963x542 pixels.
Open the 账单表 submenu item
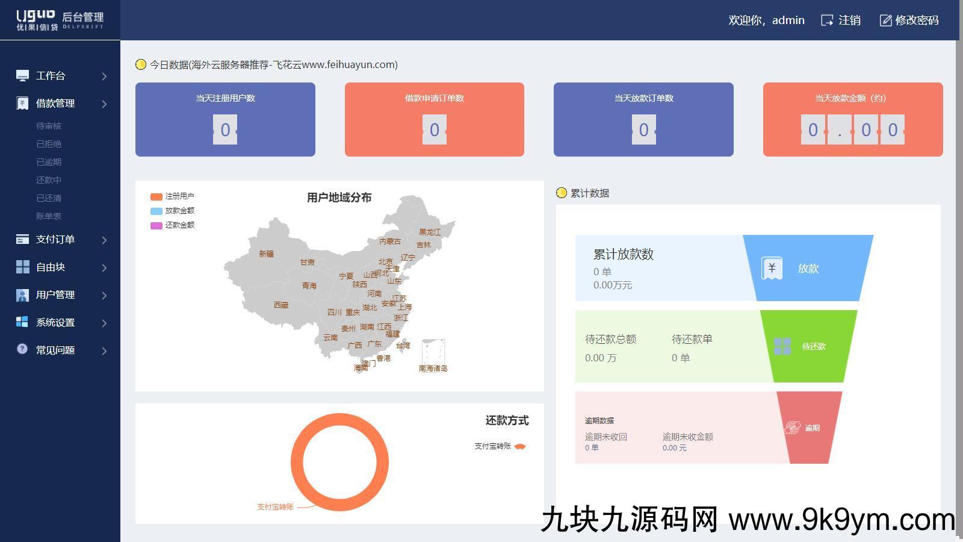click(x=49, y=216)
